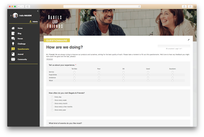The image size is (204, 137).
Task: Rate Food/Drink as Poor
Action: (x=99, y=75)
